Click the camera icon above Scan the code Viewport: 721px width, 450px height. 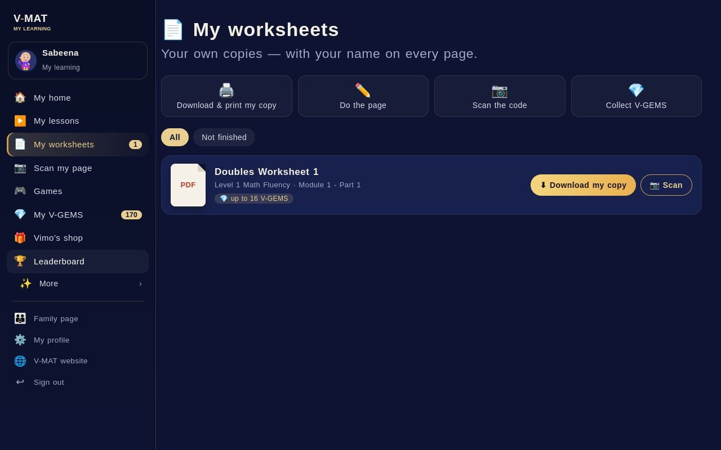(x=500, y=91)
